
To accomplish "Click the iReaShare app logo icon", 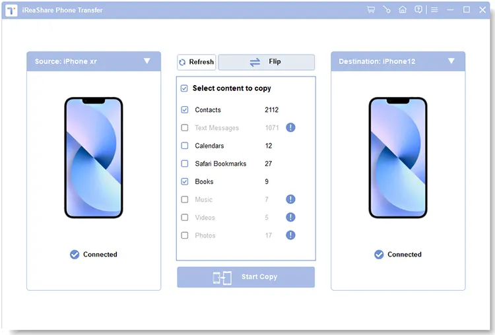I will pos(11,11).
